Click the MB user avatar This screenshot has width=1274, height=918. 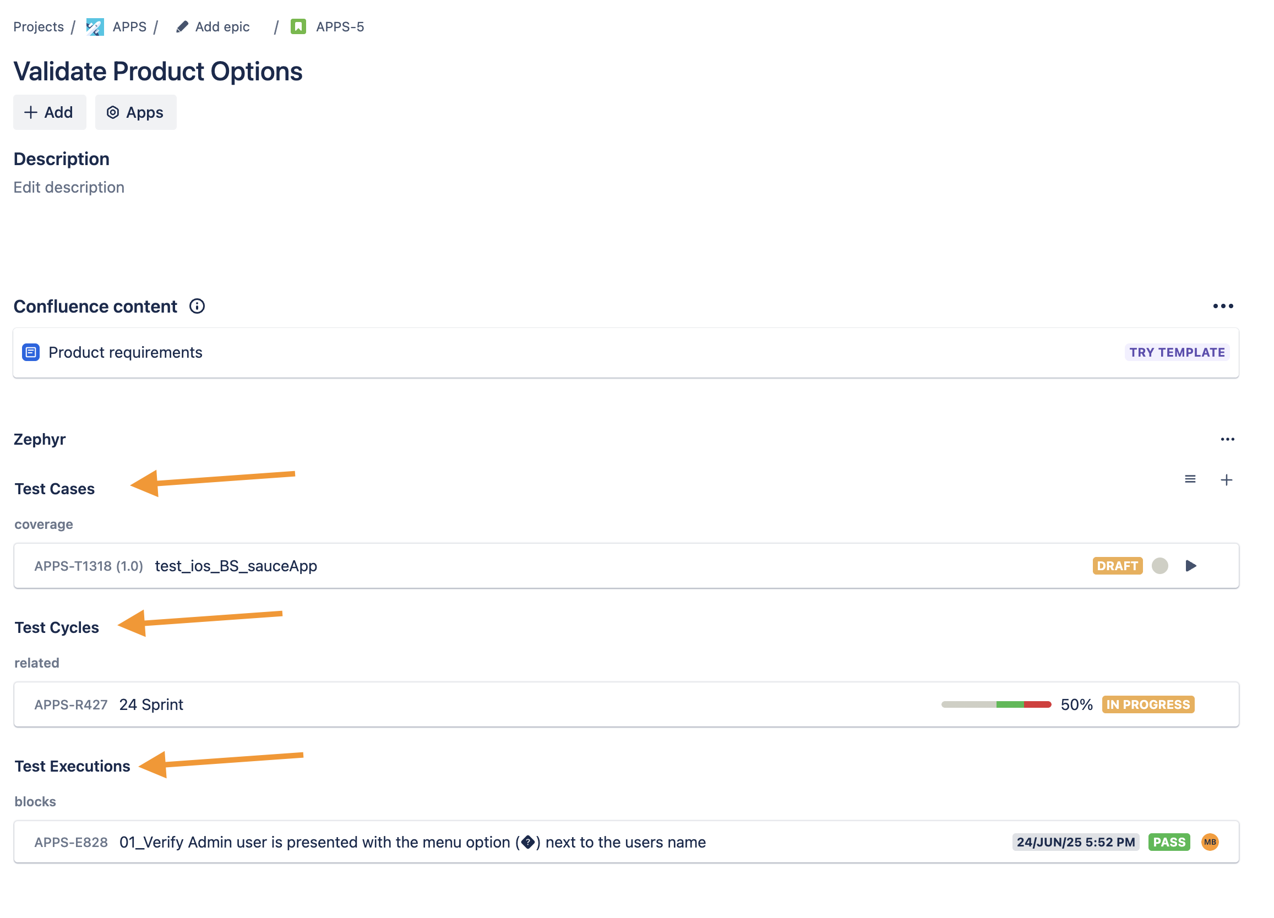(x=1210, y=842)
